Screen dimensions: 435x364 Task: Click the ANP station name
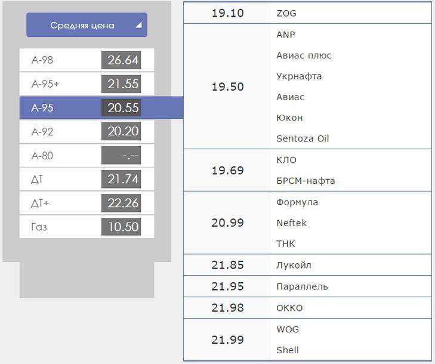(x=286, y=35)
